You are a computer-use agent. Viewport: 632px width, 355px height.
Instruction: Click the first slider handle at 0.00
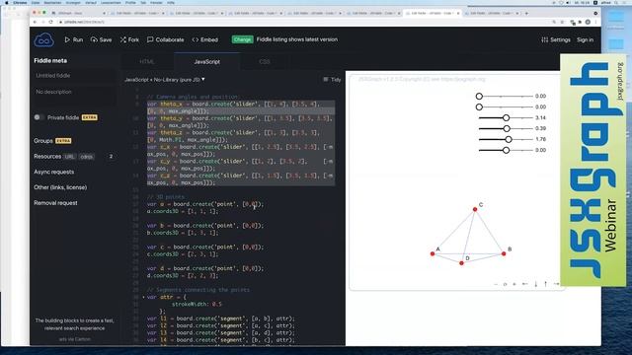coord(479,97)
